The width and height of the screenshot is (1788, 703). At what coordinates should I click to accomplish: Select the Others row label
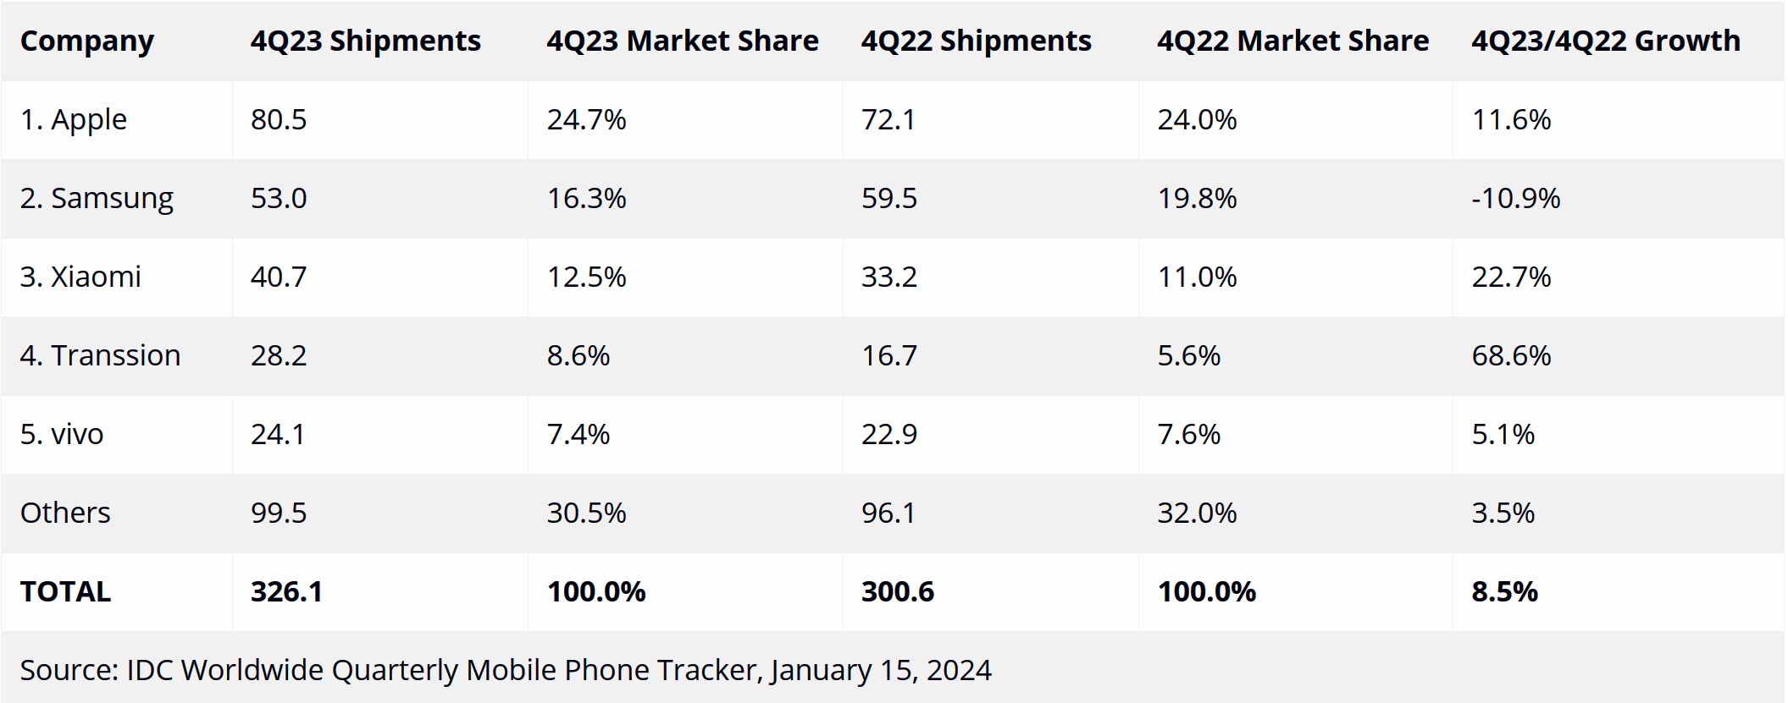pyautogui.click(x=65, y=513)
